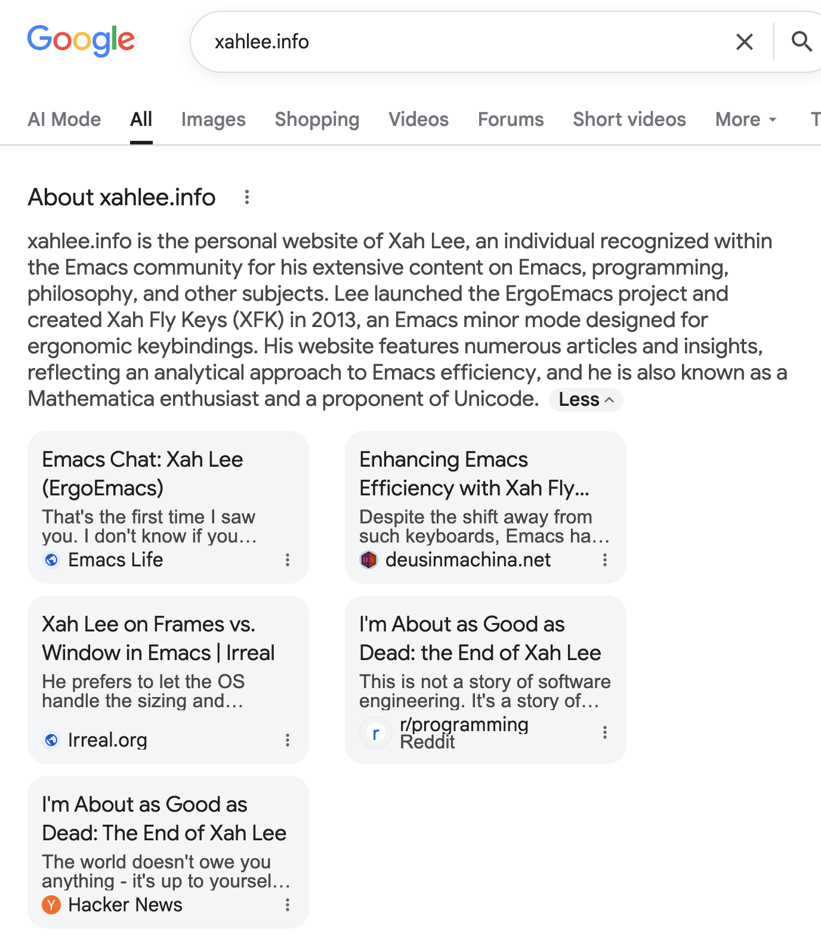Switch to AI Mode tab

tap(64, 119)
